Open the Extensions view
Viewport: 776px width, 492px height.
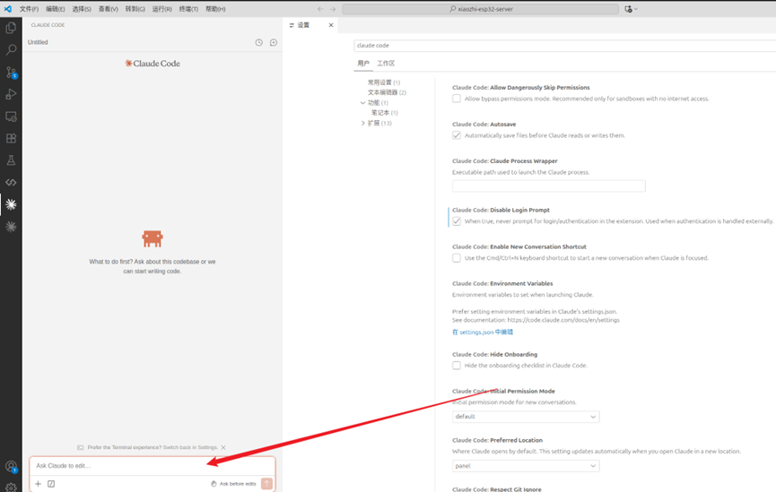coord(11,138)
